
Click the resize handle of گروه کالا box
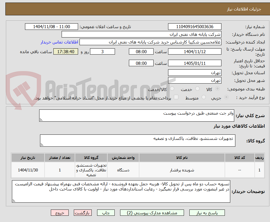pyautogui.click(x=42, y=145)
